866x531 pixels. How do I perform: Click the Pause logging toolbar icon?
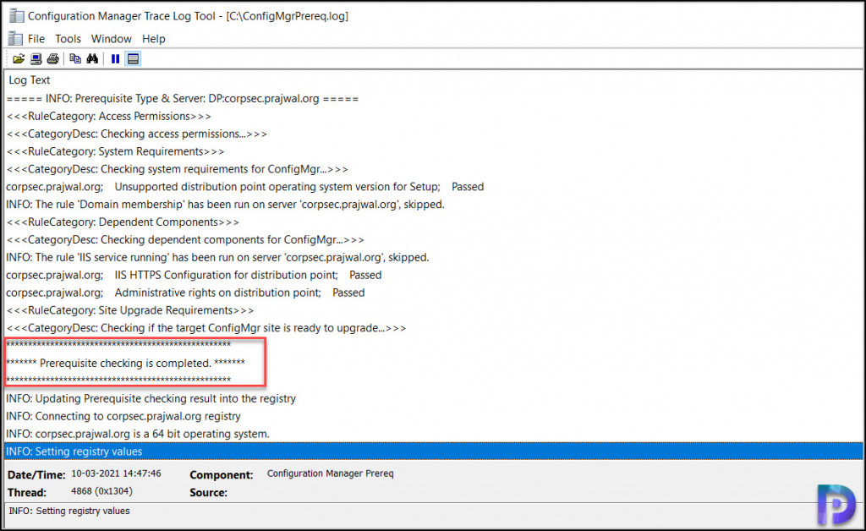click(x=115, y=58)
